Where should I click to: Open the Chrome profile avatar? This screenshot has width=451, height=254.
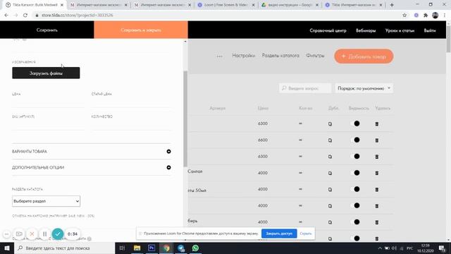click(435, 16)
